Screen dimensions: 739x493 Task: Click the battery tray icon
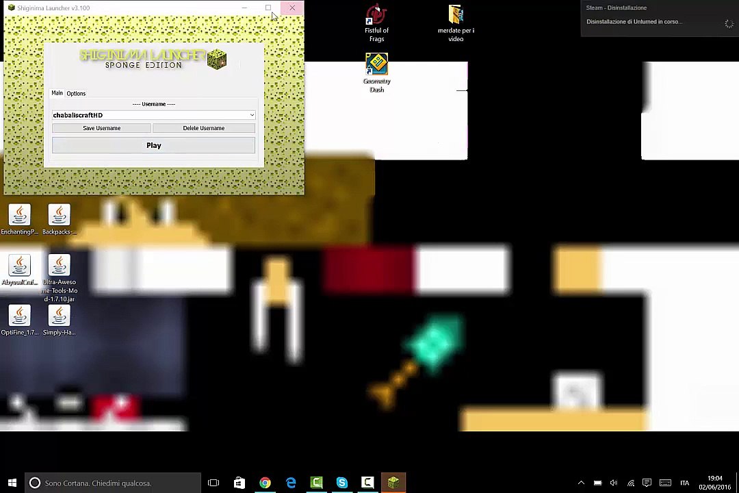tap(597, 483)
